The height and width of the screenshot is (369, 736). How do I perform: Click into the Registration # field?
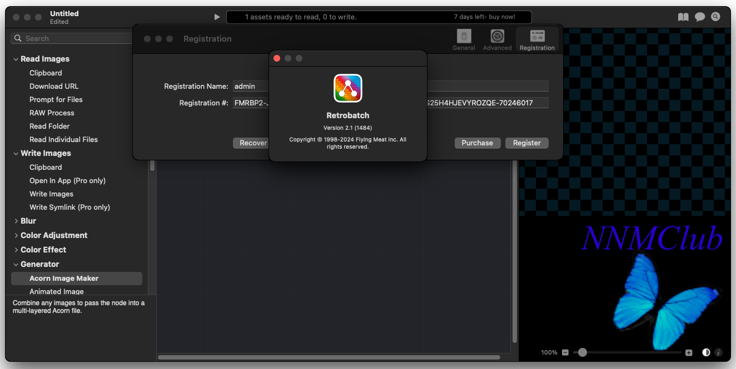(x=390, y=103)
